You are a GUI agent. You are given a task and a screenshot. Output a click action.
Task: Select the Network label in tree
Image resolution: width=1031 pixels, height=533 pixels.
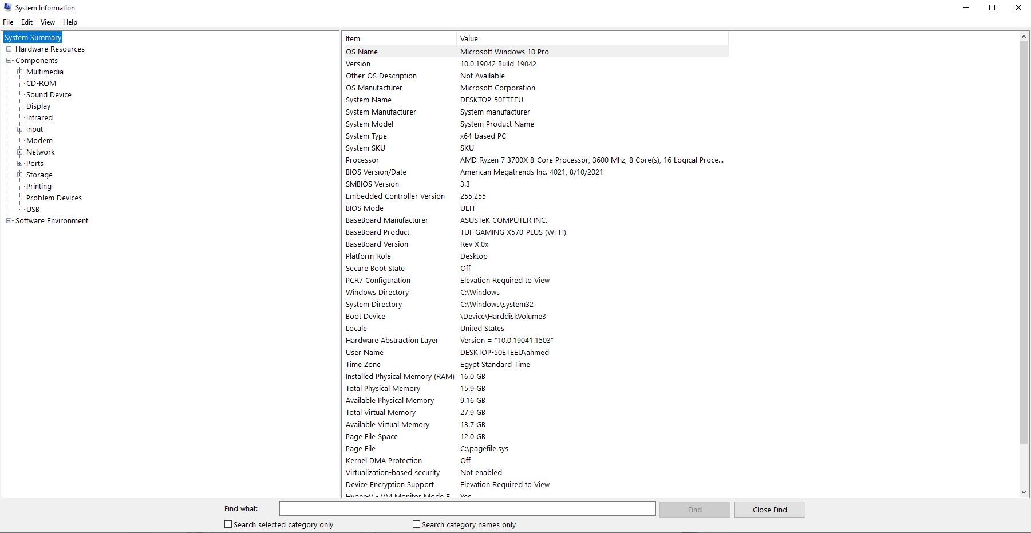41,152
